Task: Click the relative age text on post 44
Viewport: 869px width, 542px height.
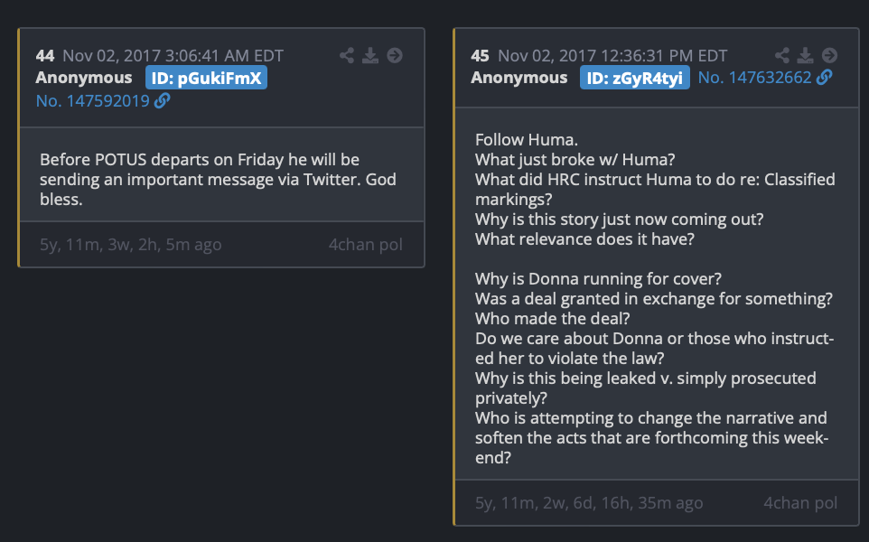Action: (x=131, y=245)
